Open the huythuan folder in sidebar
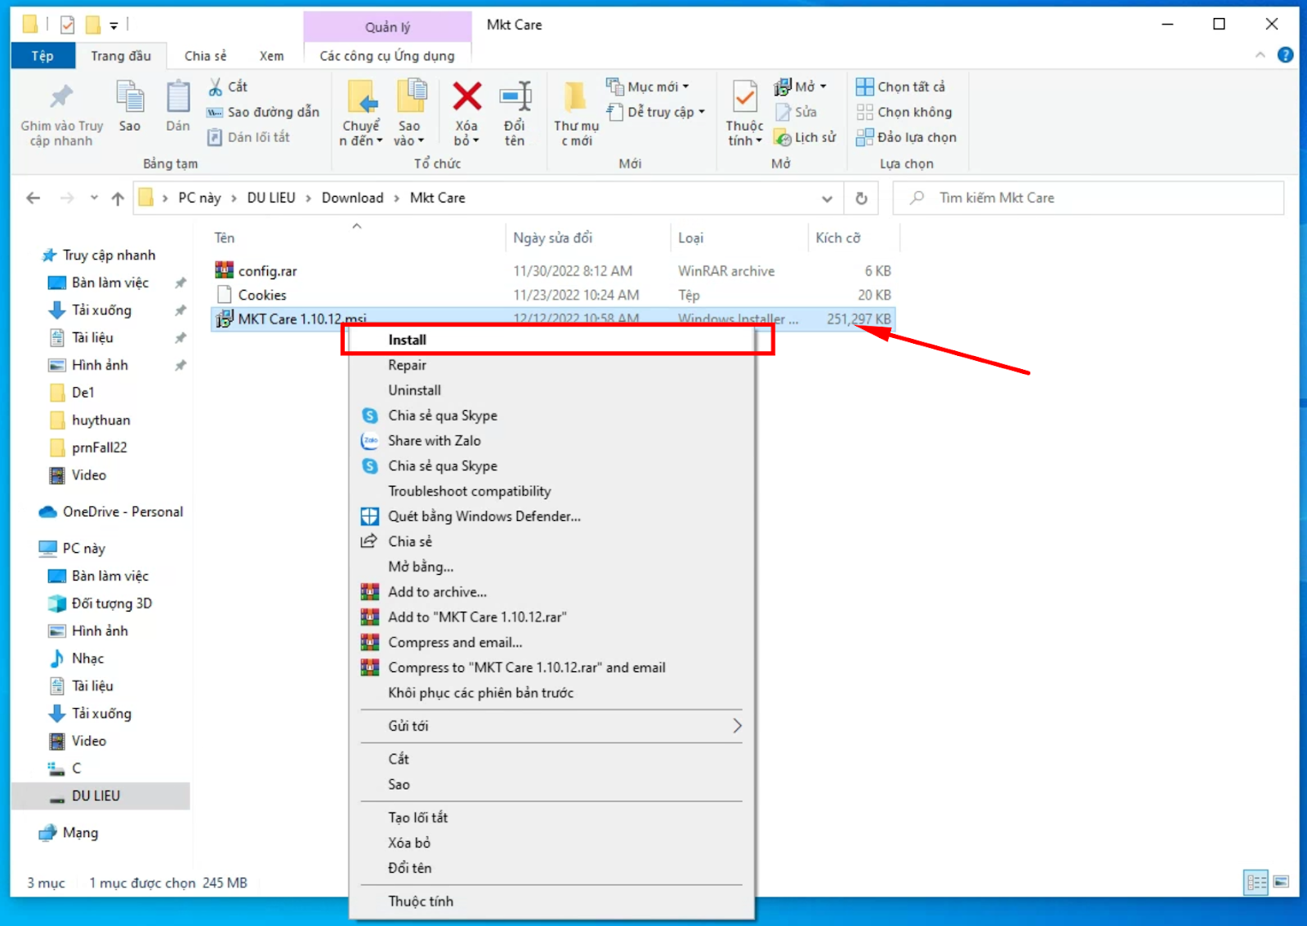This screenshot has width=1307, height=926. click(x=100, y=420)
